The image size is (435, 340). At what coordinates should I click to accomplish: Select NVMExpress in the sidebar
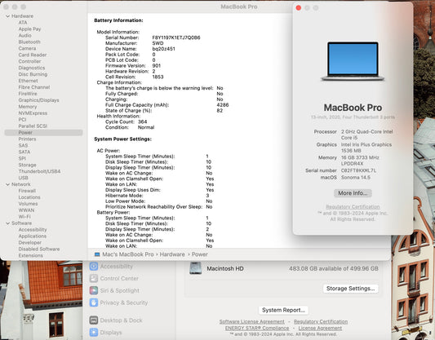33,113
